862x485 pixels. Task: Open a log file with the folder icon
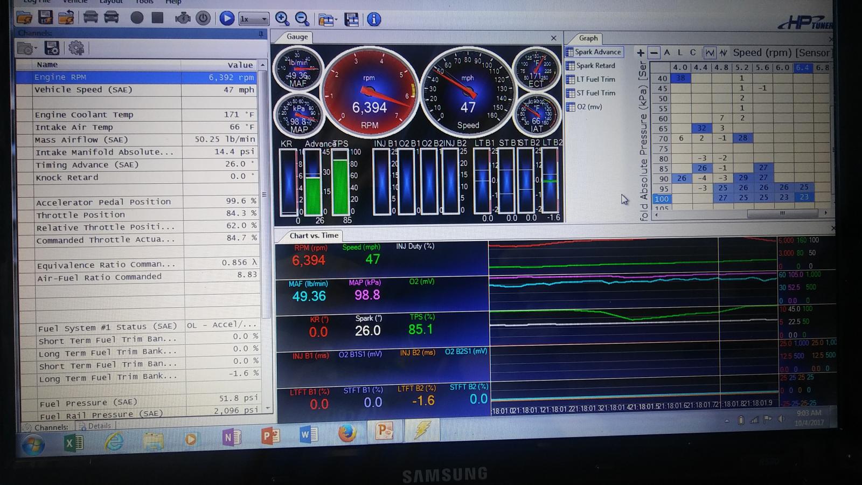tap(24, 18)
